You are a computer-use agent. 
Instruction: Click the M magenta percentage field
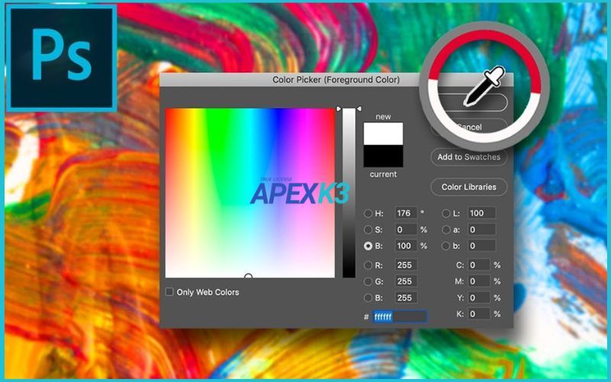(x=479, y=281)
